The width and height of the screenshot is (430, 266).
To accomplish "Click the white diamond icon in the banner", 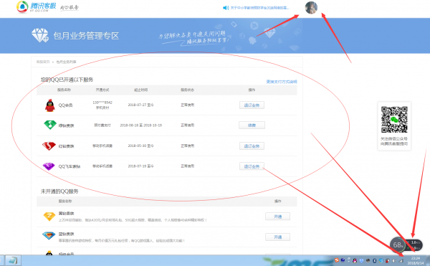I will (39, 35).
